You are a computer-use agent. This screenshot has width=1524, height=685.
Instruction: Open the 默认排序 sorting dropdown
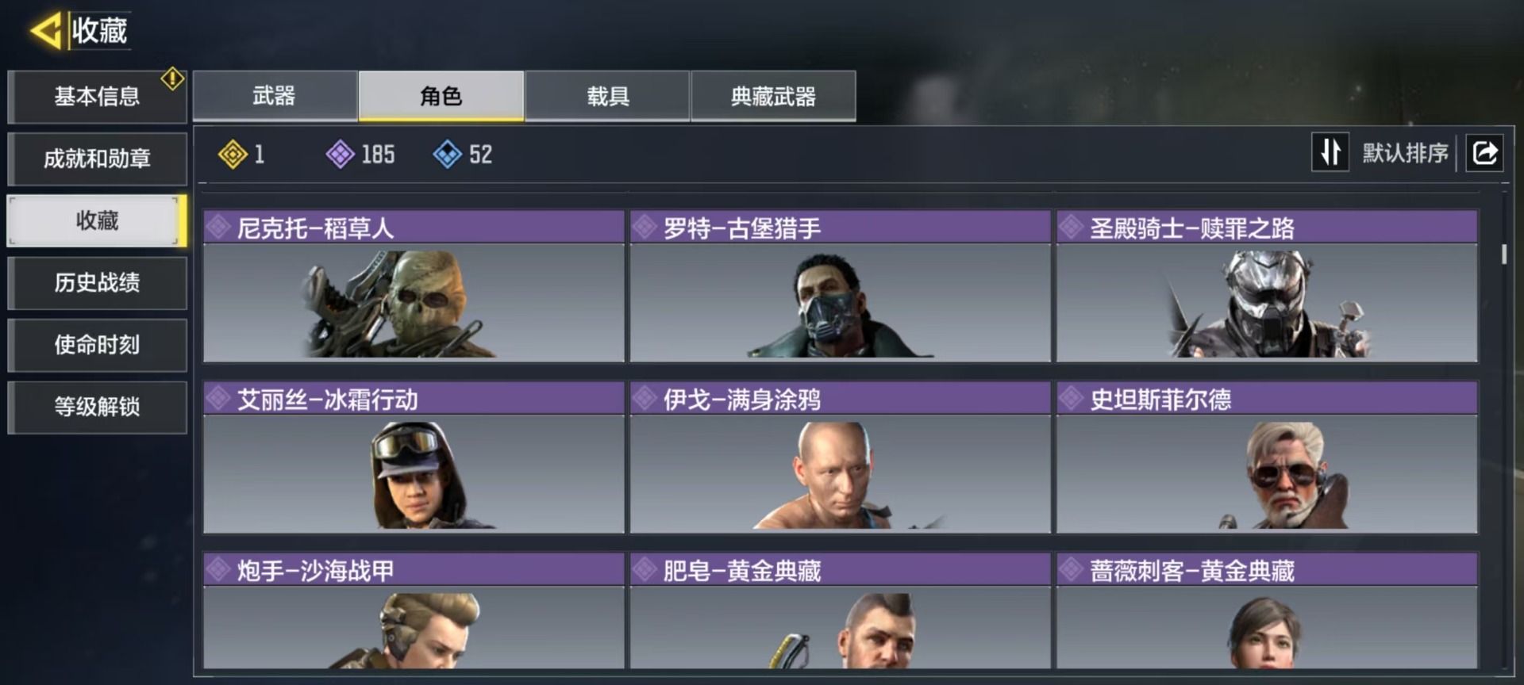(1405, 152)
